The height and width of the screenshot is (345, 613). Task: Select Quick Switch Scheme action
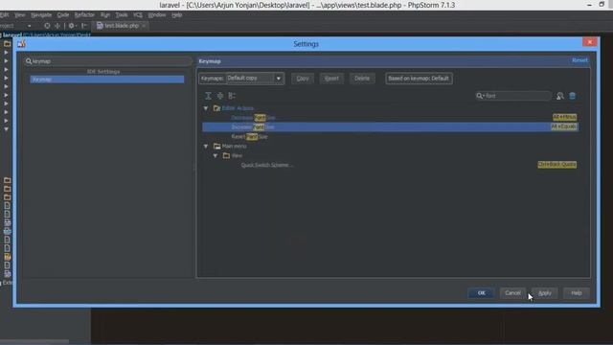tap(266, 165)
